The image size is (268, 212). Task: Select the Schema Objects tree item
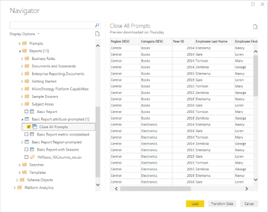[40, 180]
